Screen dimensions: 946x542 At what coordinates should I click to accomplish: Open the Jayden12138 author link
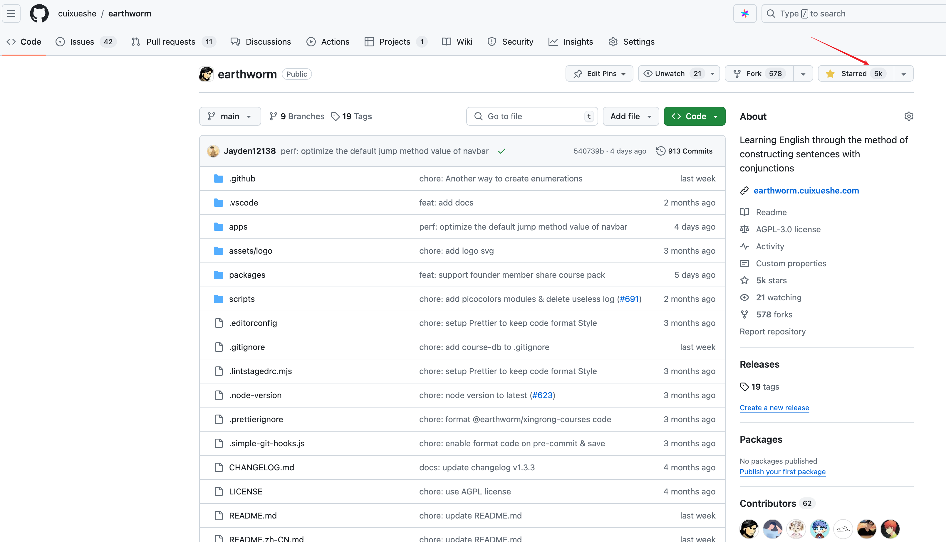point(249,151)
